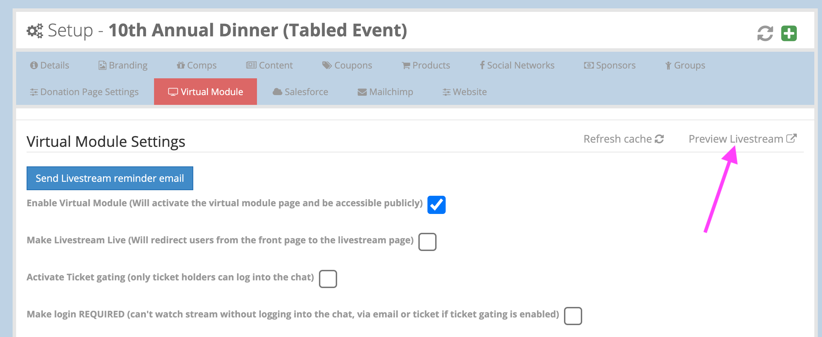Go to the Donation Page Settings tab
Image resolution: width=822 pixels, height=337 pixels.
(84, 92)
